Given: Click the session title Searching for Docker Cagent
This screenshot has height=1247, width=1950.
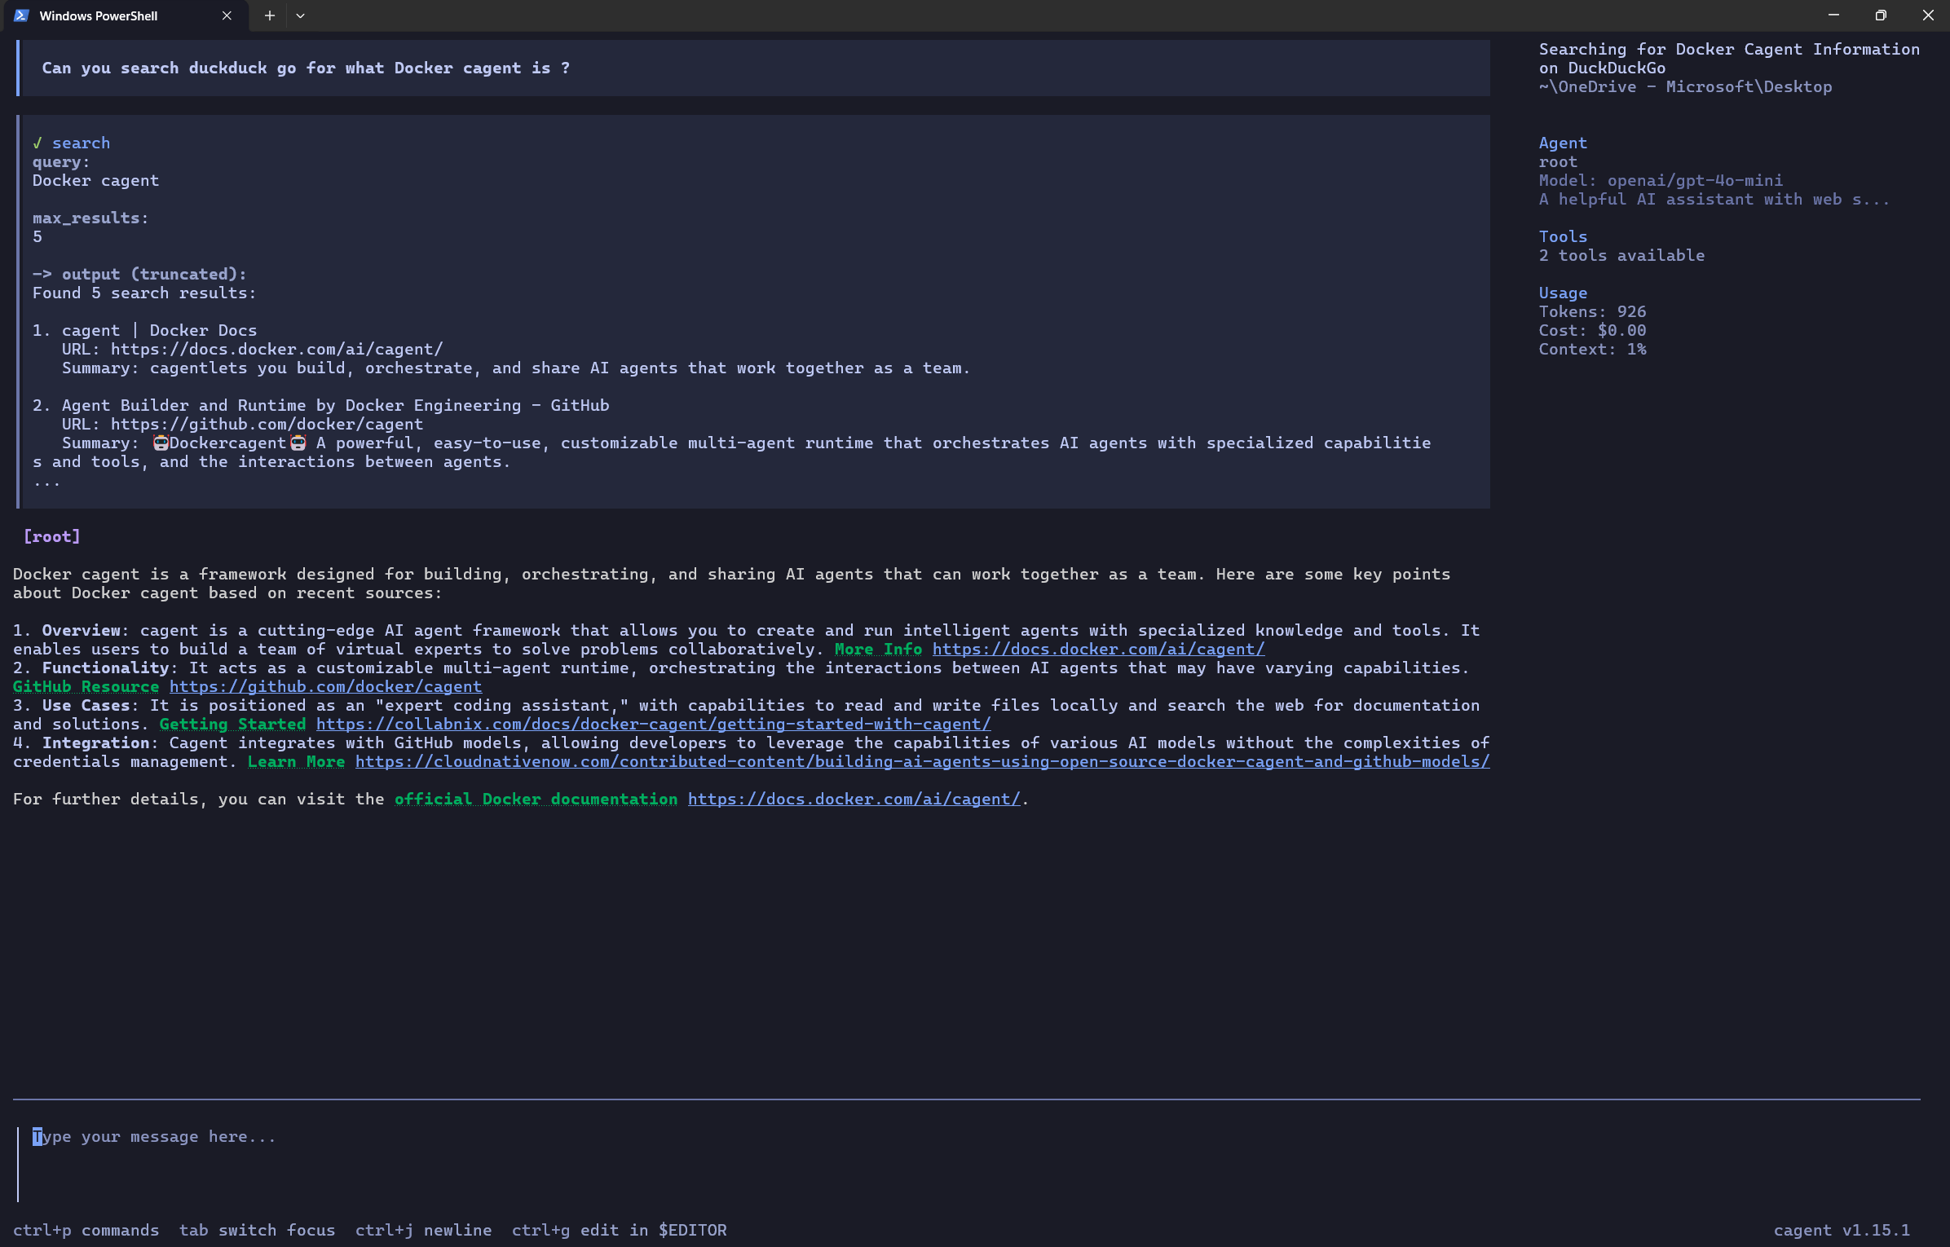Looking at the screenshot, I should [1729, 59].
